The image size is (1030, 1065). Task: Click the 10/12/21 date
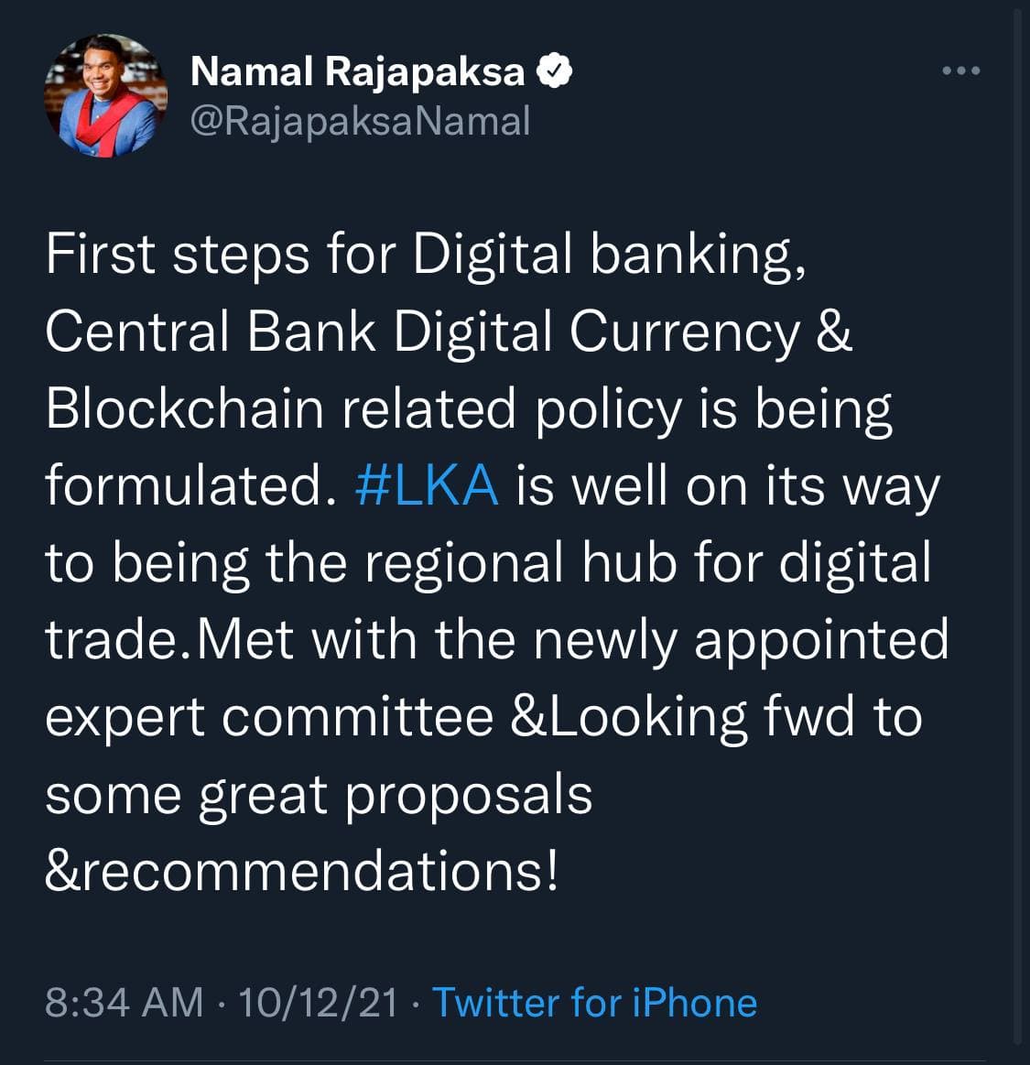point(319,1003)
